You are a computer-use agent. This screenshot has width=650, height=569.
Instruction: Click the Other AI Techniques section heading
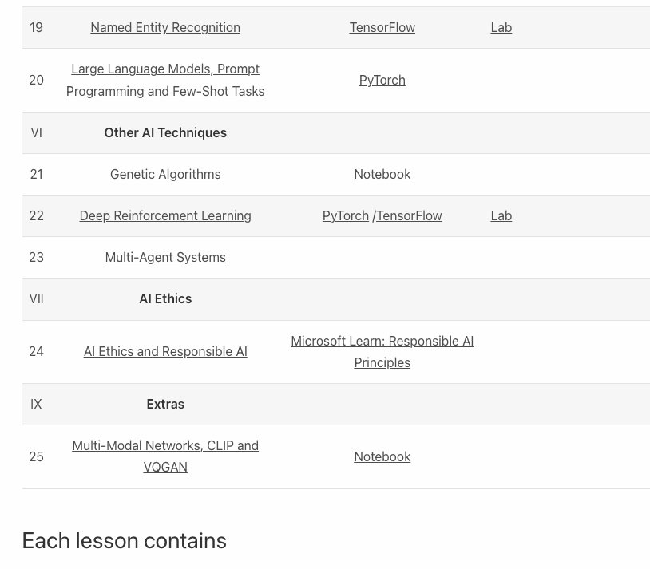165,132
